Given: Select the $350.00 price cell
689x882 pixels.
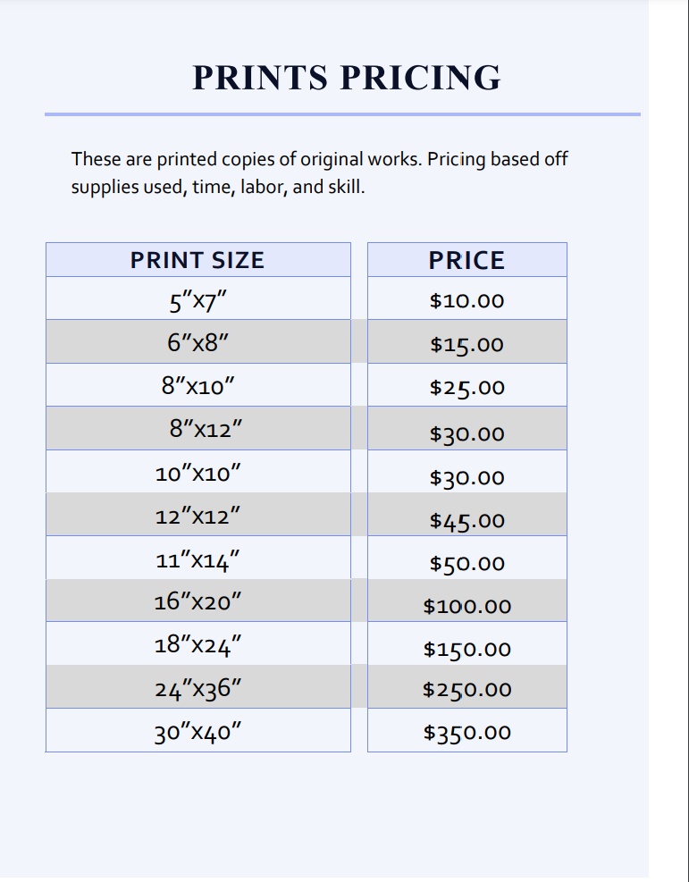Looking at the screenshot, I should coord(466,730).
